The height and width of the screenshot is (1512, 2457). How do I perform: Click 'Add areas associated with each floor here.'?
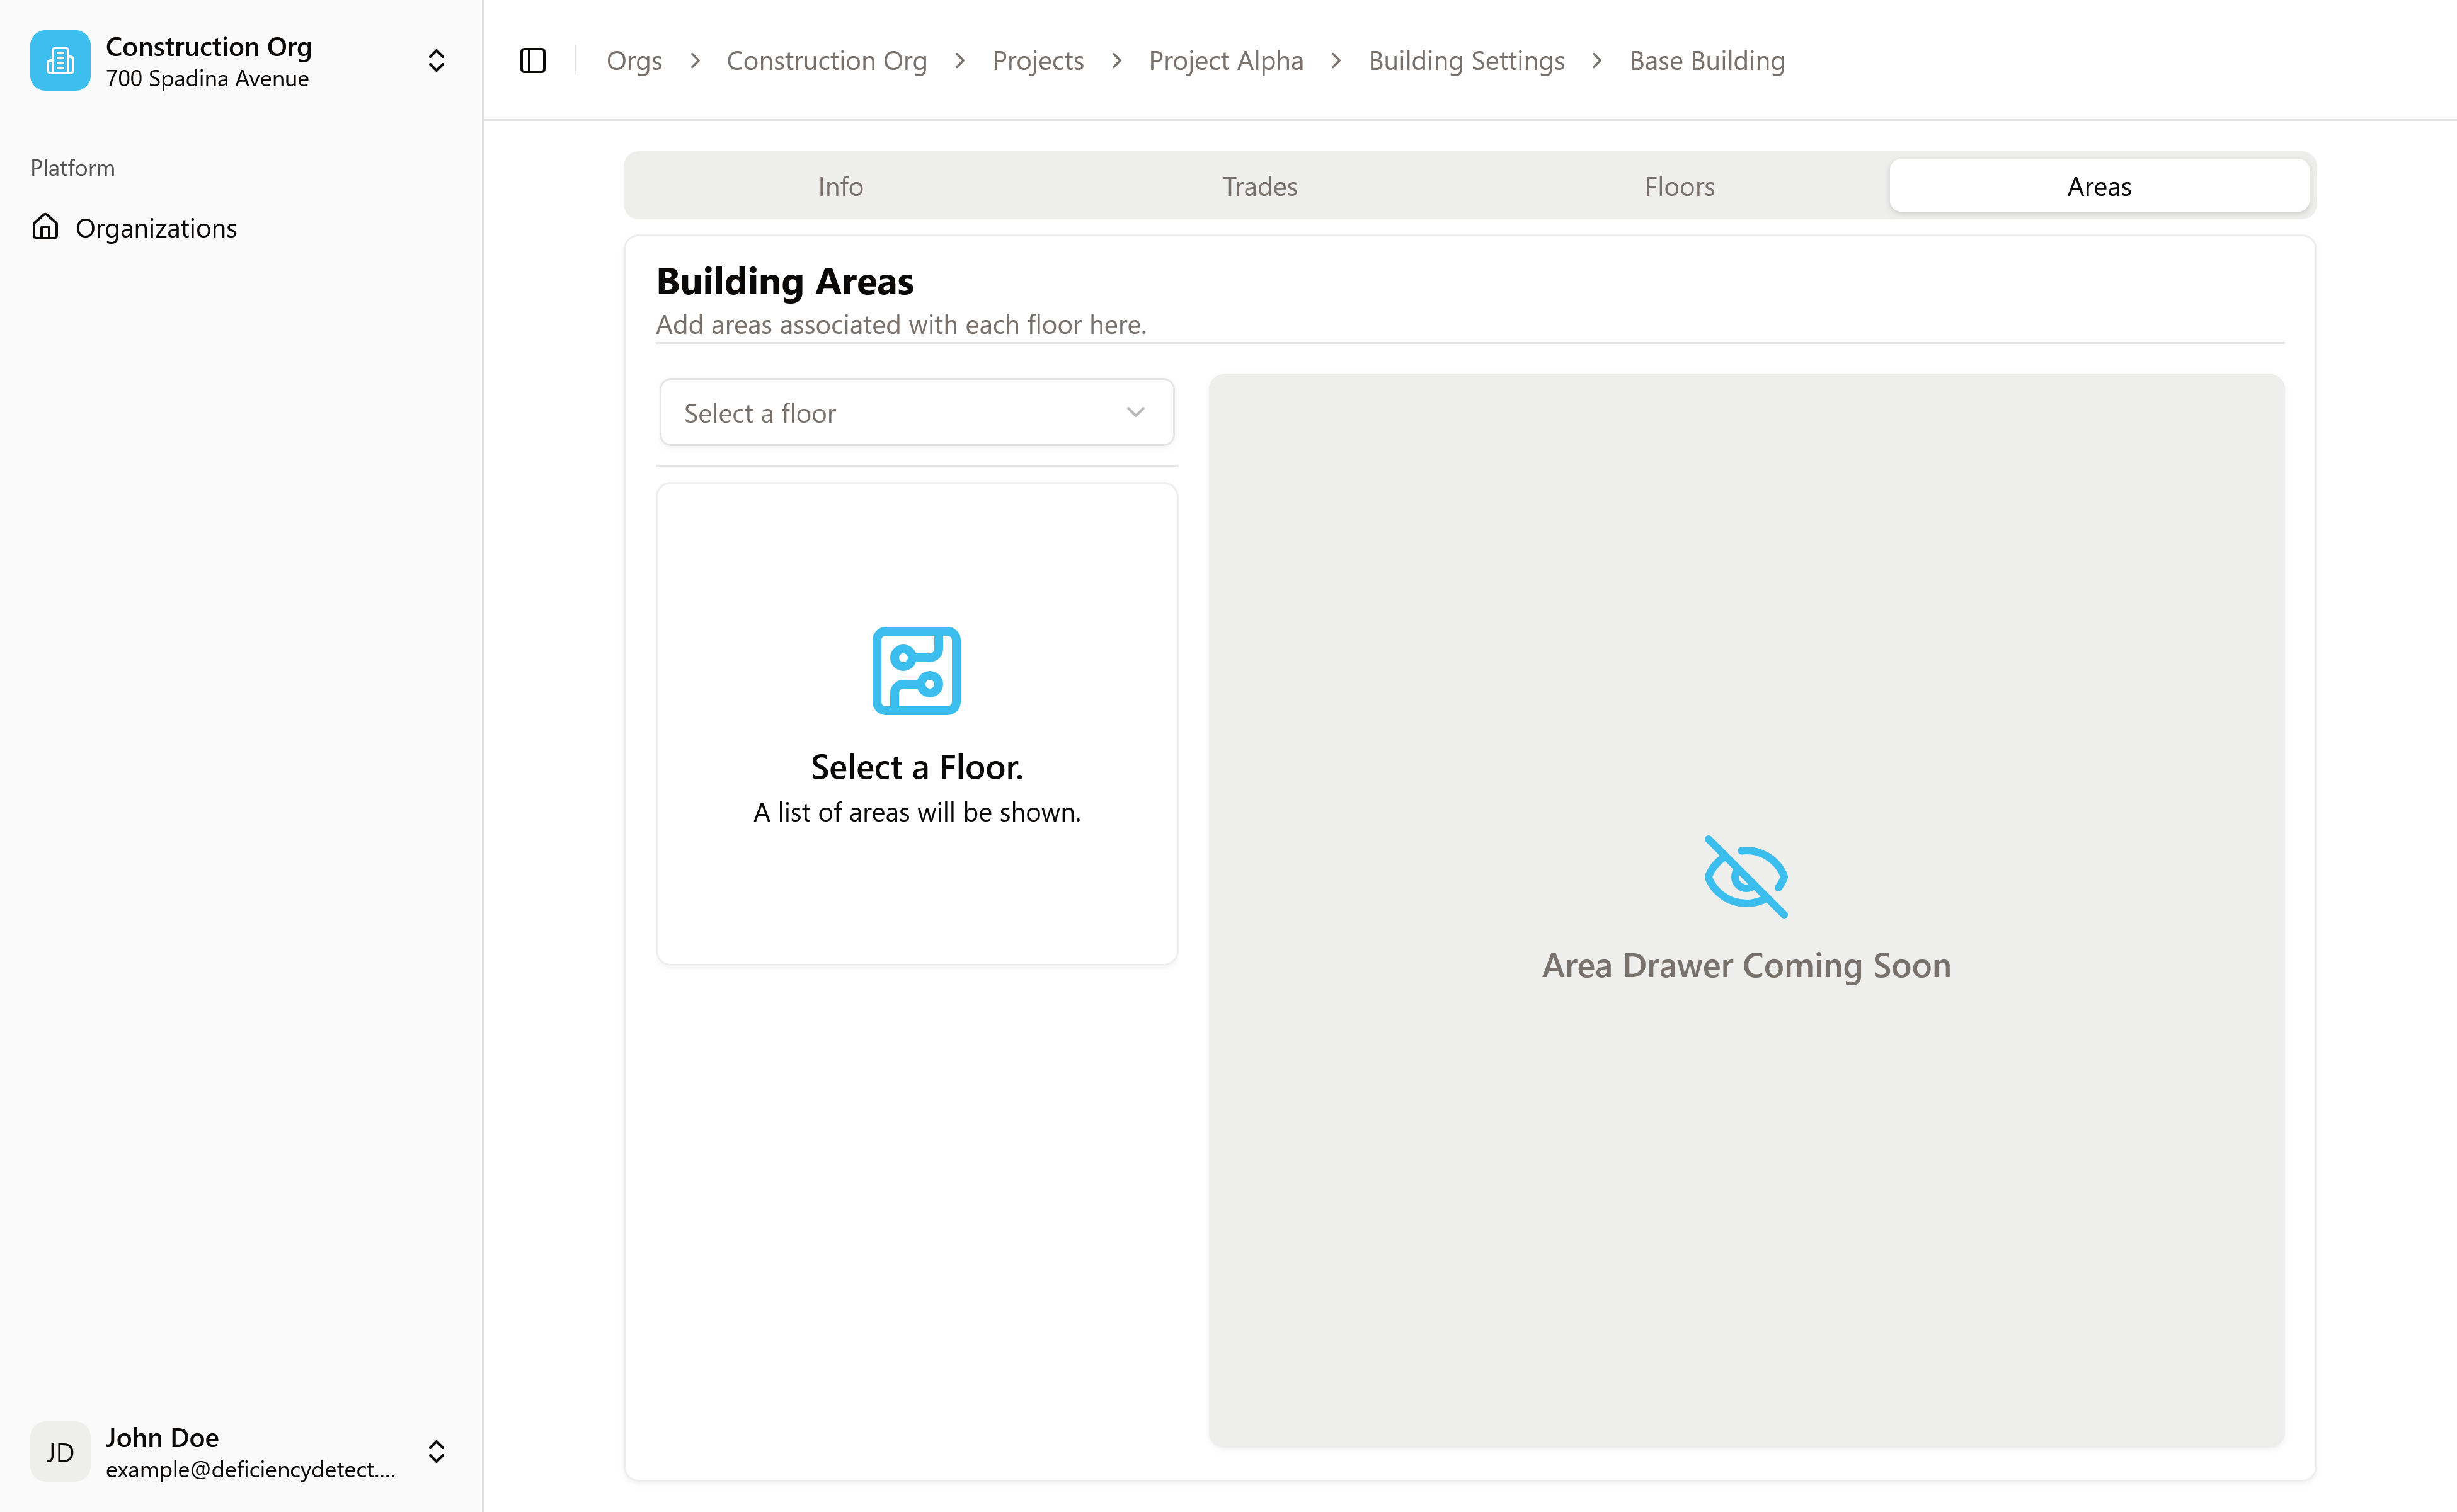(901, 325)
